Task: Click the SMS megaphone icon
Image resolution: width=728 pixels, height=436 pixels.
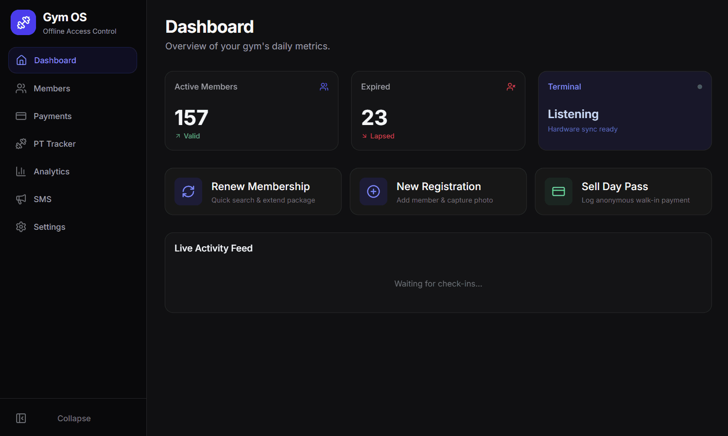Action: point(21,199)
